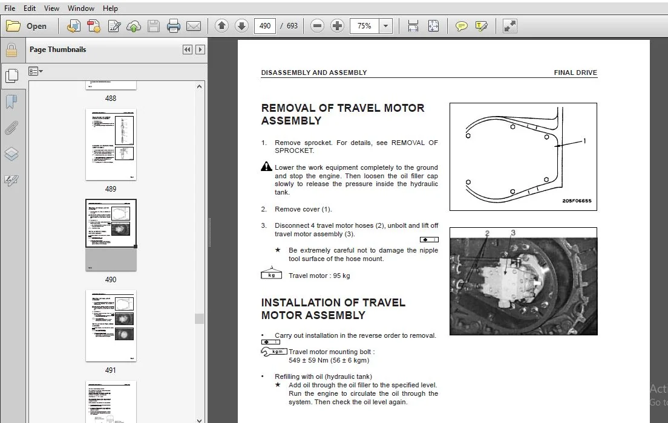Open the Signatures pen panel icon
668x423 pixels.
coord(11,181)
